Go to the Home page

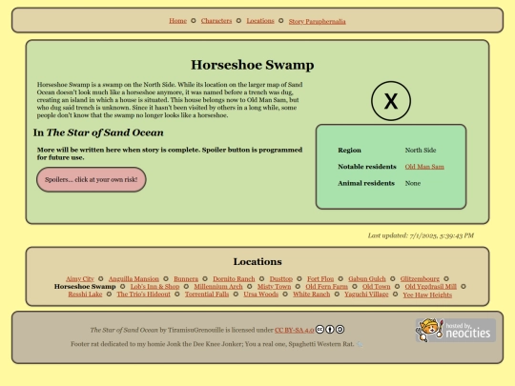(x=177, y=21)
